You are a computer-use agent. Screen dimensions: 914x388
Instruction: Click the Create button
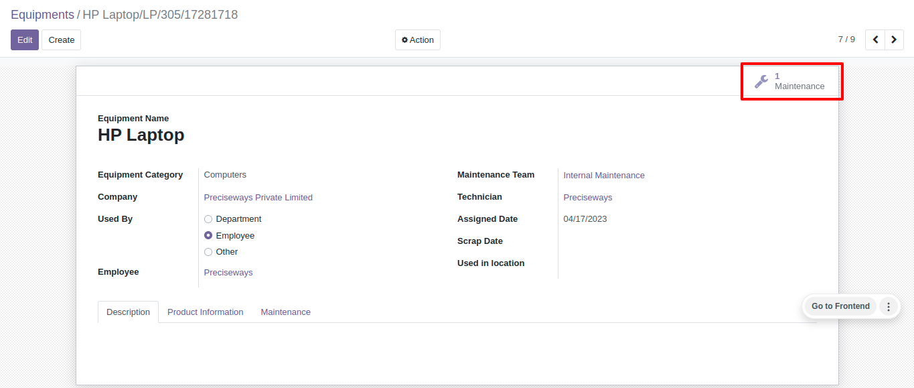(62, 40)
